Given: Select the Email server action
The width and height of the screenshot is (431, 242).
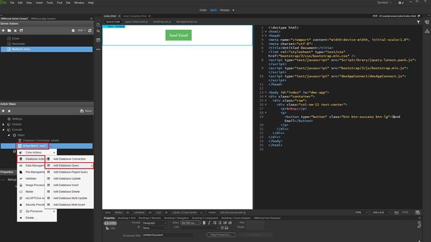Looking at the screenshot, I should (16, 39).
